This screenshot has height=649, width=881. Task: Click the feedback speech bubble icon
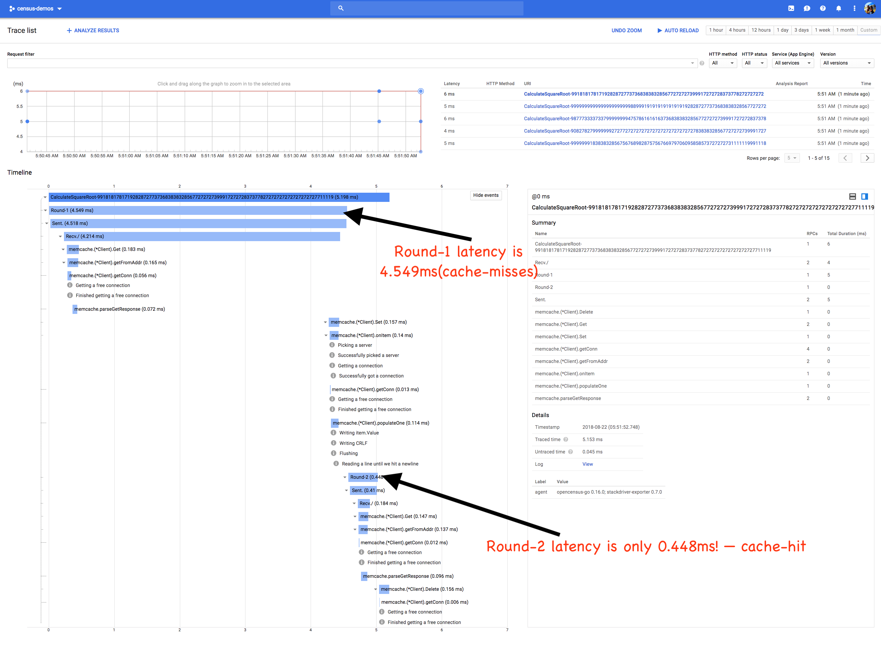pos(807,8)
